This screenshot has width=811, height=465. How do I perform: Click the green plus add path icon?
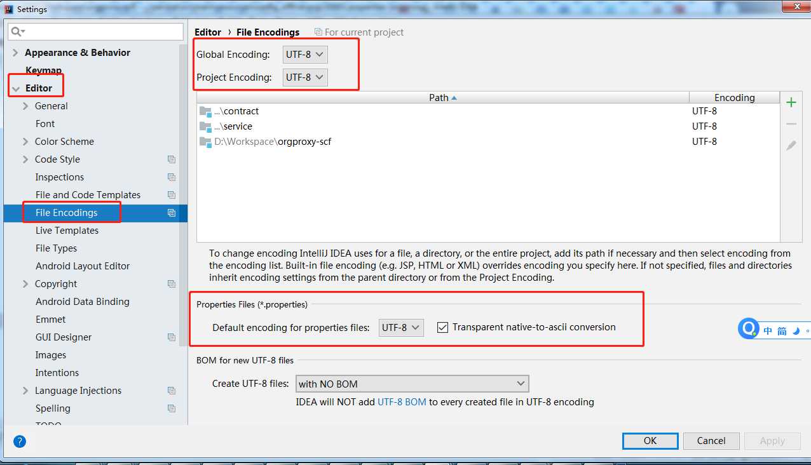point(791,102)
